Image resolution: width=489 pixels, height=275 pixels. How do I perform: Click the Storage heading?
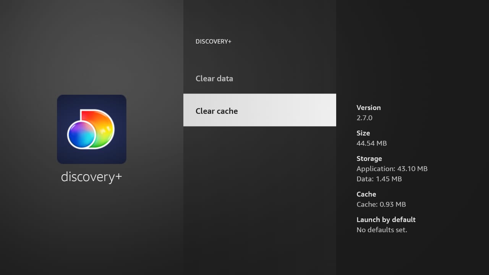[369, 159]
